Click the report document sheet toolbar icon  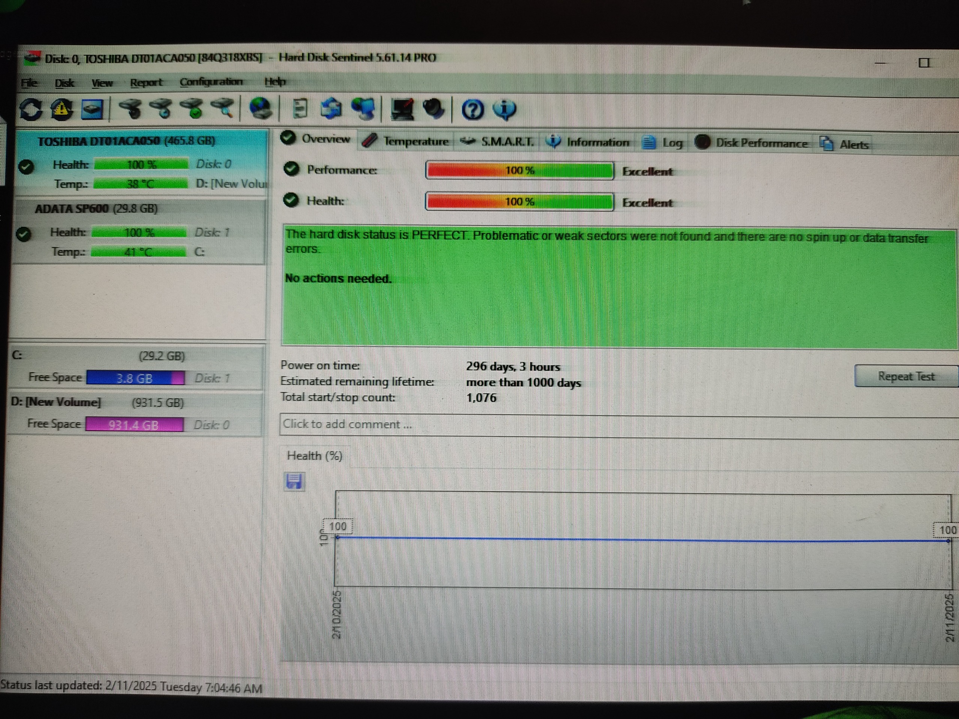[300, 108]
